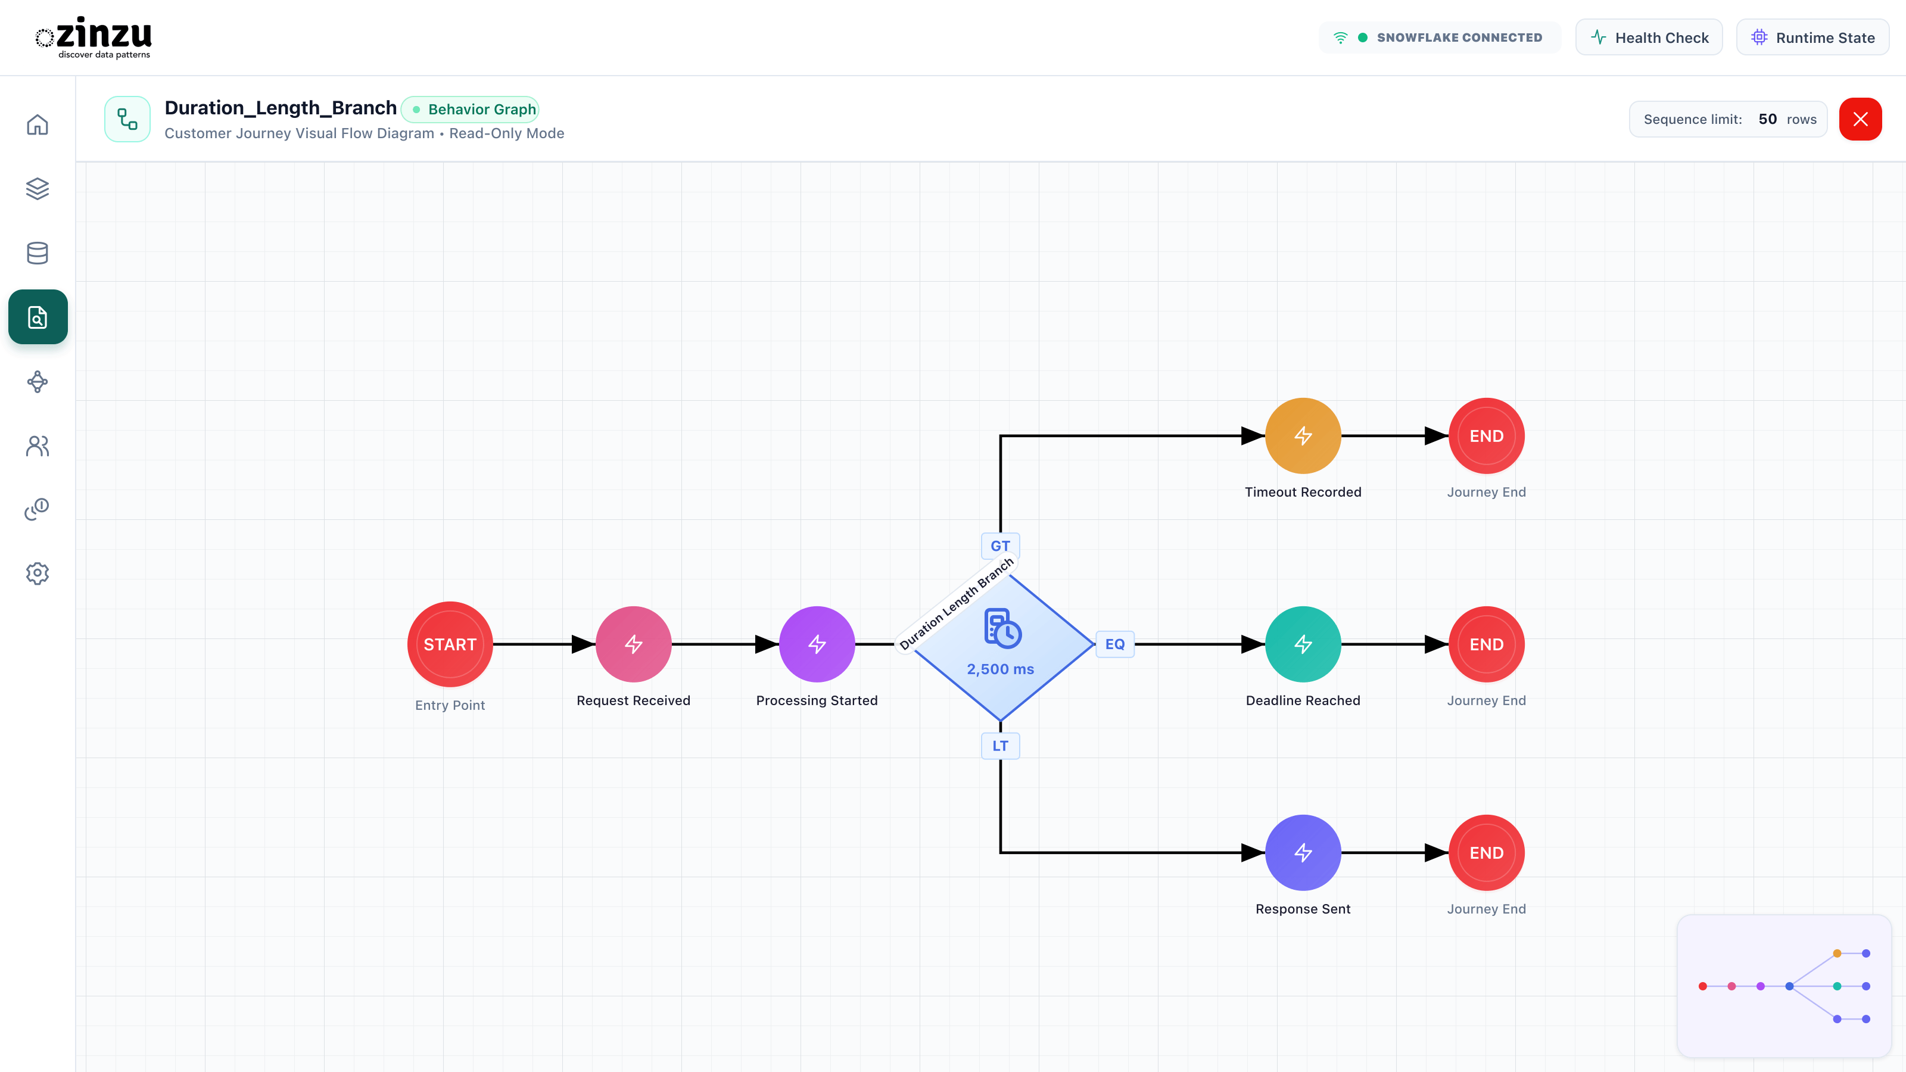Close the diagram with red X button

point(1860,119)
